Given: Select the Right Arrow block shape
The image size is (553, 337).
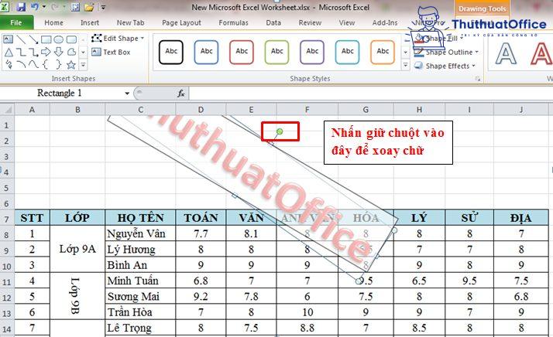Looking at the screenshot, I should coord(46,52).
